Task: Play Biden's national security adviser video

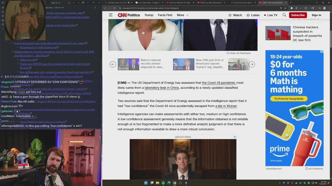Action: tap(128, 64)
